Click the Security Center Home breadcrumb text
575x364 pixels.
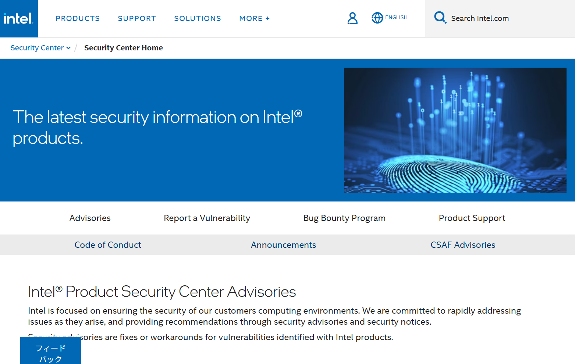124,48
